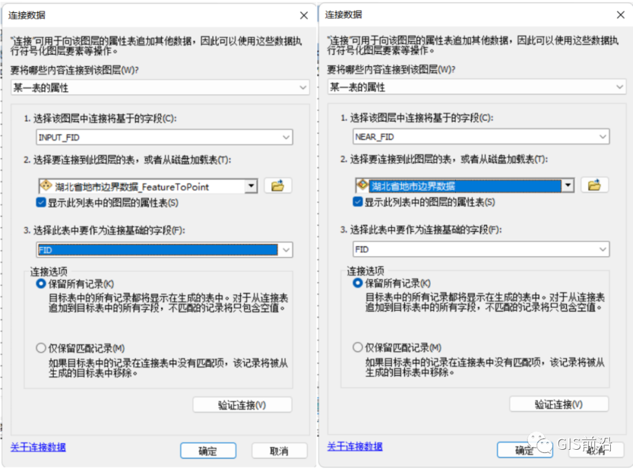Click 确定 button in left dialog
Viewport: 633px width, 472px height.
(208, 450)
